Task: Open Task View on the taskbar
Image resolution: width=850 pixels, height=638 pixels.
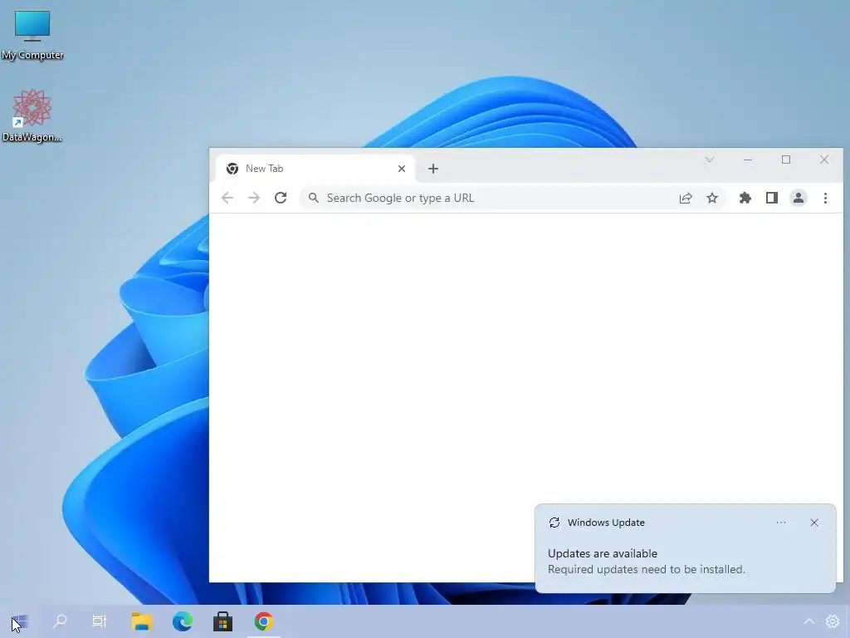Action: (100, 621)
